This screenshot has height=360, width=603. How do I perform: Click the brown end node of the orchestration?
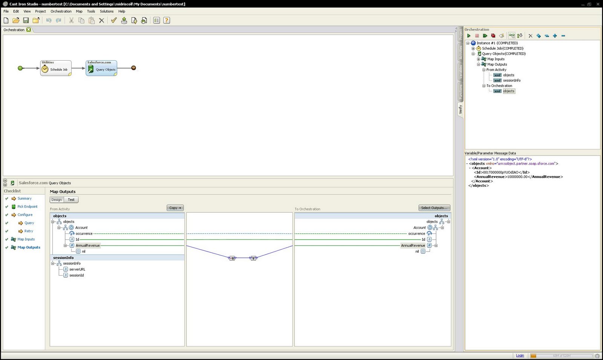pos(133,68)
